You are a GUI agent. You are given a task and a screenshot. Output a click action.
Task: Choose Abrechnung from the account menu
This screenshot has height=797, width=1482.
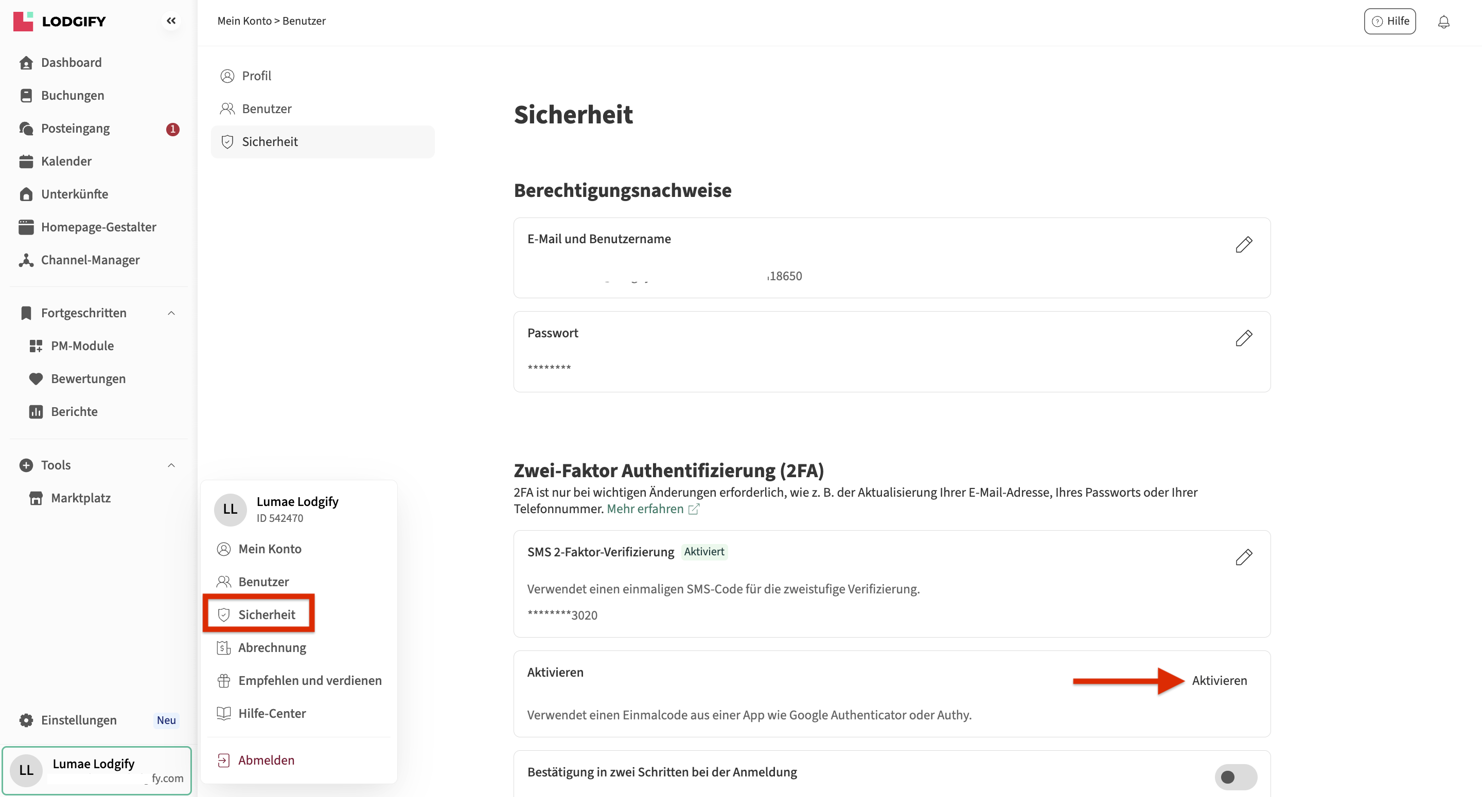click(272, 648)
